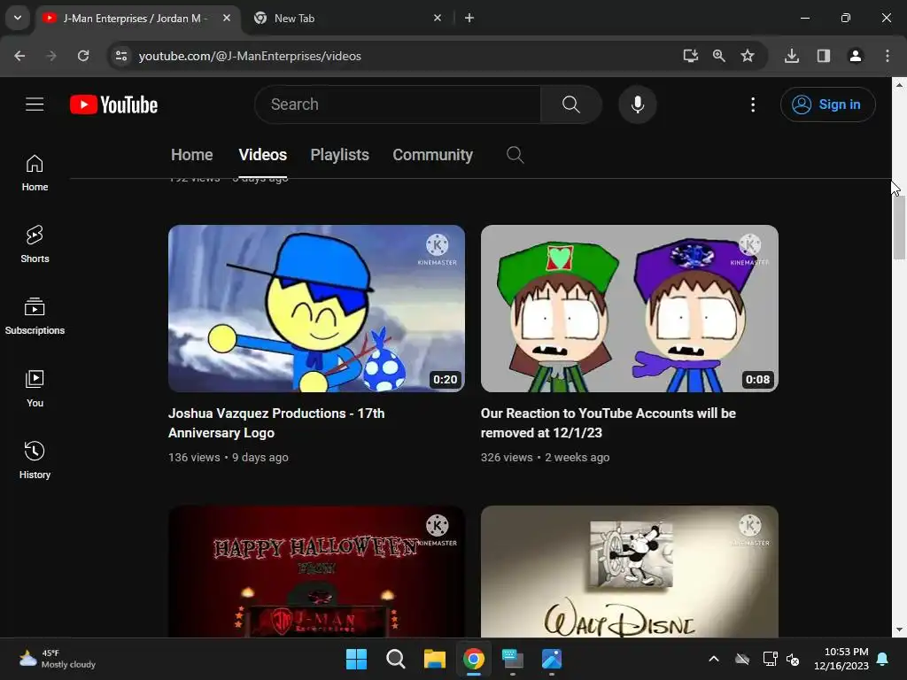Image resolution: width=907 pixels, height=680 pixels.
Task: Switch to channel Home tab
Action: (x=192, y=155)
